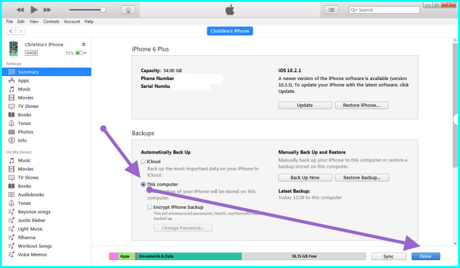
Task: Click the Play button in playback controls
Action: [34, 10]
